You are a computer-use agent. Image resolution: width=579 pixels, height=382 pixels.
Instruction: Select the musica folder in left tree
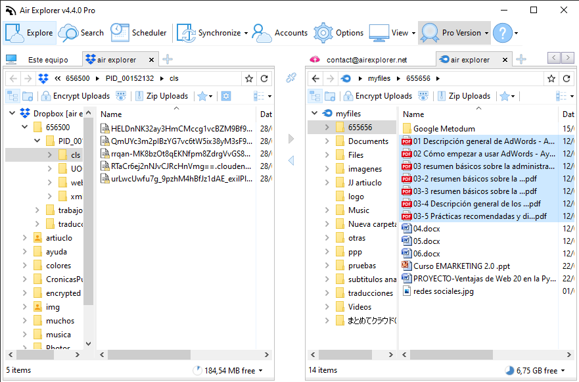tap(58, 335)
